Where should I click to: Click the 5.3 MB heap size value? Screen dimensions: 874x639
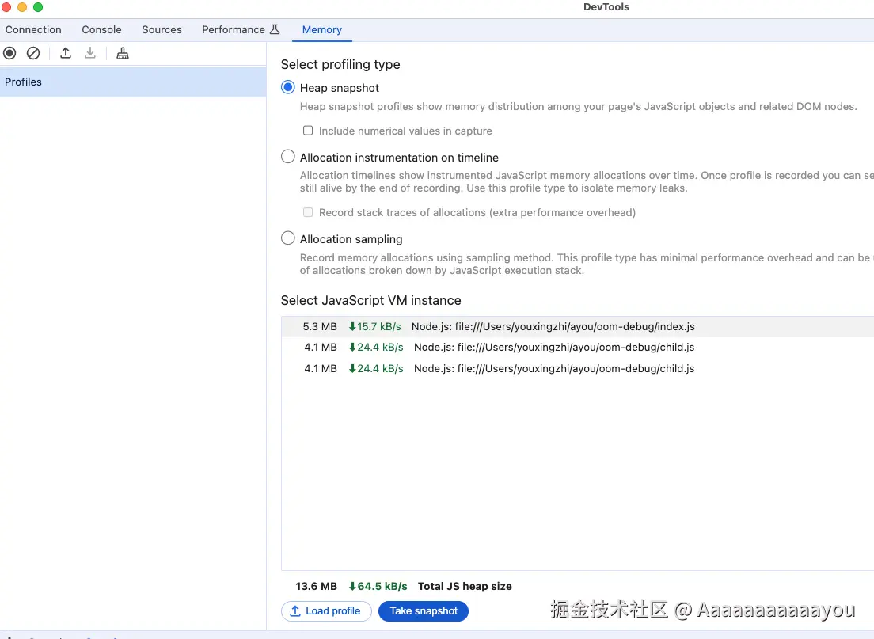(x=320, y=327)
